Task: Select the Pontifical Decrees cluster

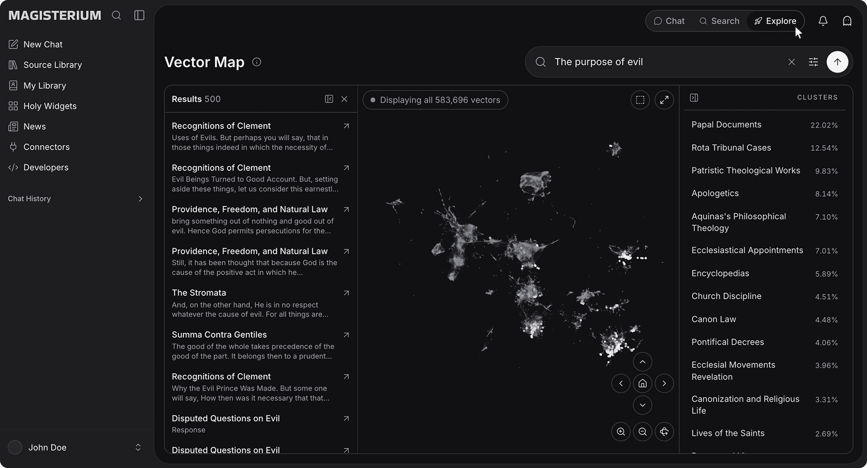Action: coord(765,342)
